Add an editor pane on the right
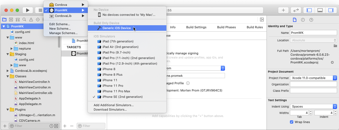The image size is (339, 130). [262, 19]
